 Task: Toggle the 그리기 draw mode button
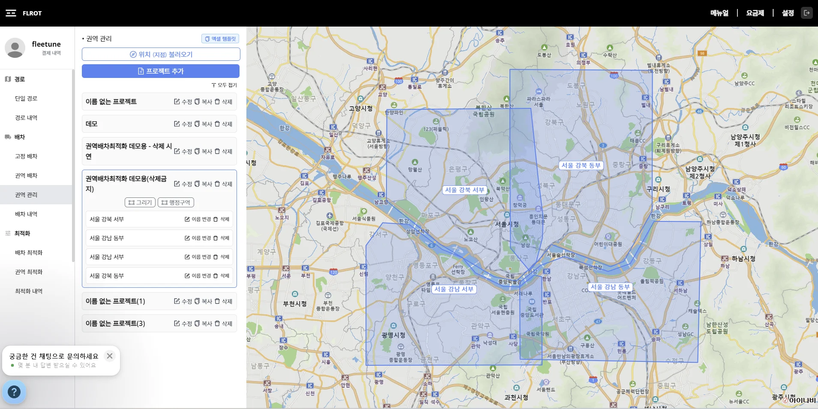[x=140, y=202]
